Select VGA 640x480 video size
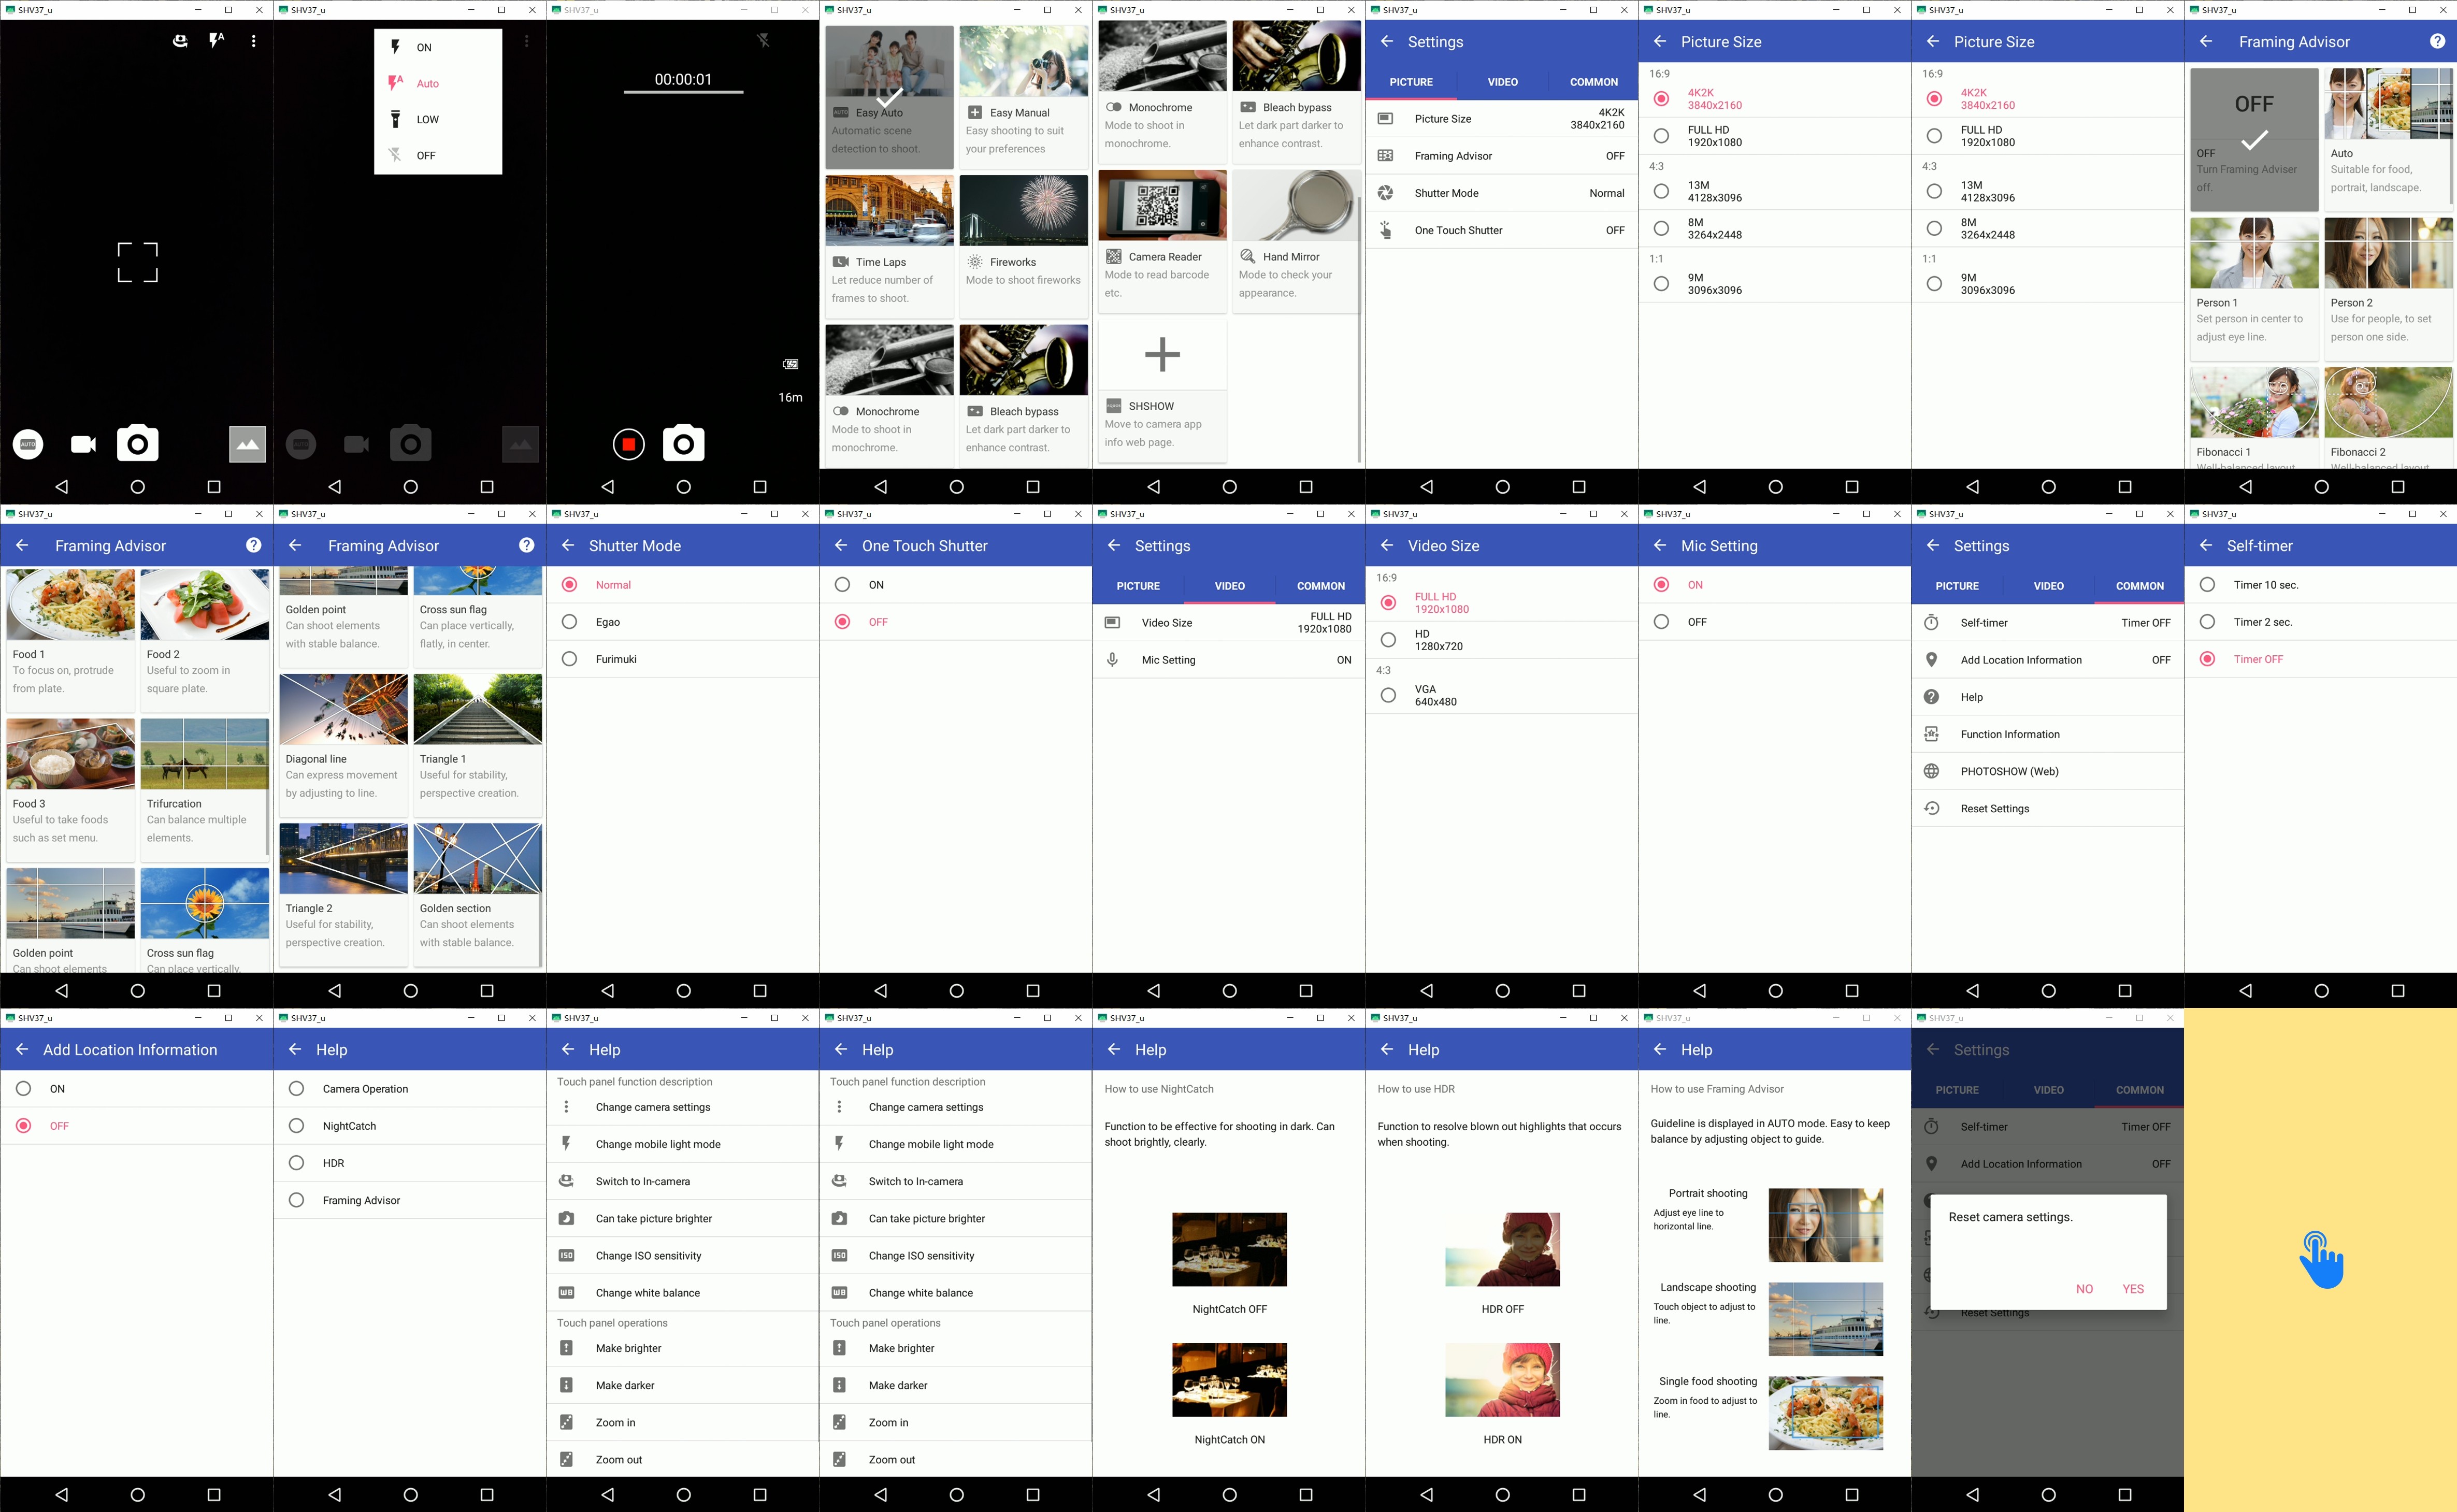Image resolution: width=2457 pixels, height=1512 pixels. point(1501,695)
